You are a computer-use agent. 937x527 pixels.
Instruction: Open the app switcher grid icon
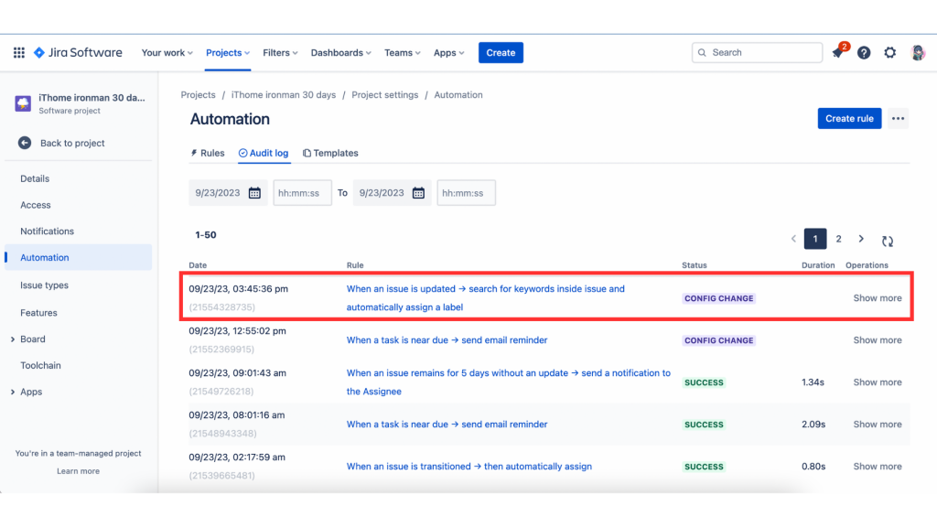(19, 52)
